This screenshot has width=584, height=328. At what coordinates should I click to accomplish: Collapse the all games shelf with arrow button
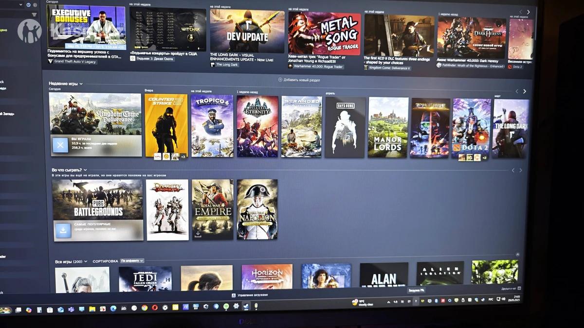[x=517, y=254]
